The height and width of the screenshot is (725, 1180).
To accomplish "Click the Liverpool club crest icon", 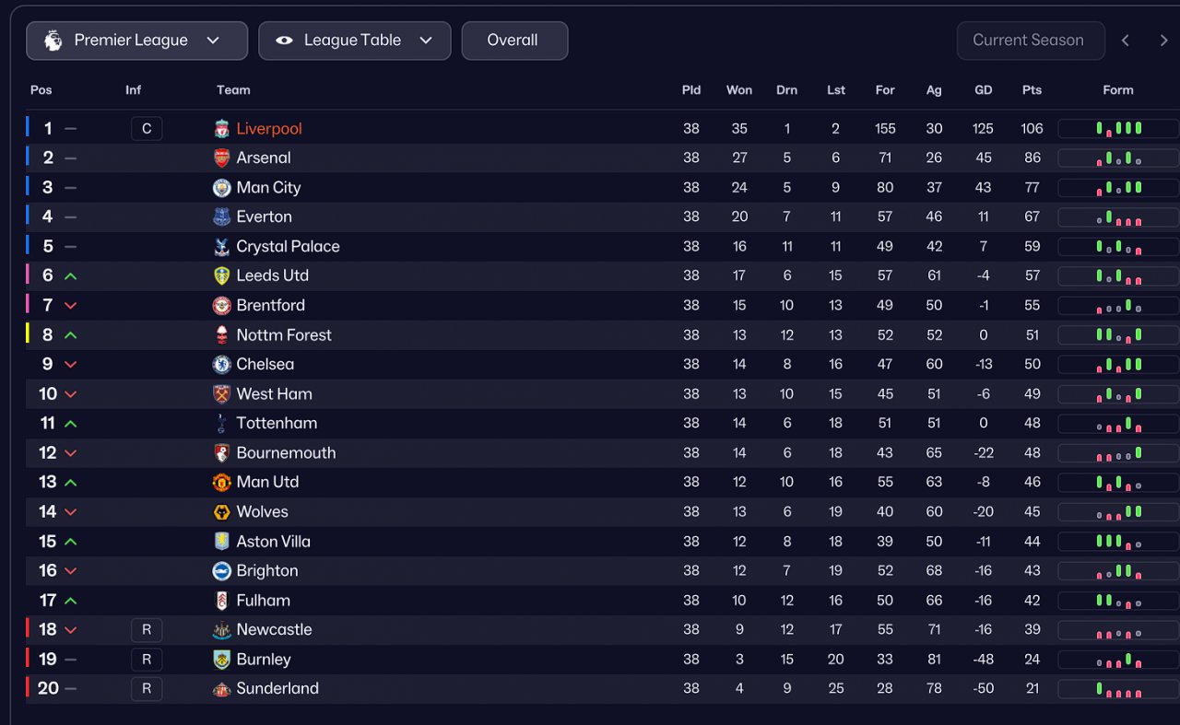I will pos(221,129).
